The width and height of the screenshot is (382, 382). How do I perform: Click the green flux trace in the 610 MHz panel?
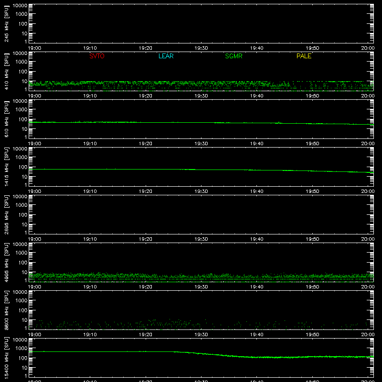click(x=201, y=123)
